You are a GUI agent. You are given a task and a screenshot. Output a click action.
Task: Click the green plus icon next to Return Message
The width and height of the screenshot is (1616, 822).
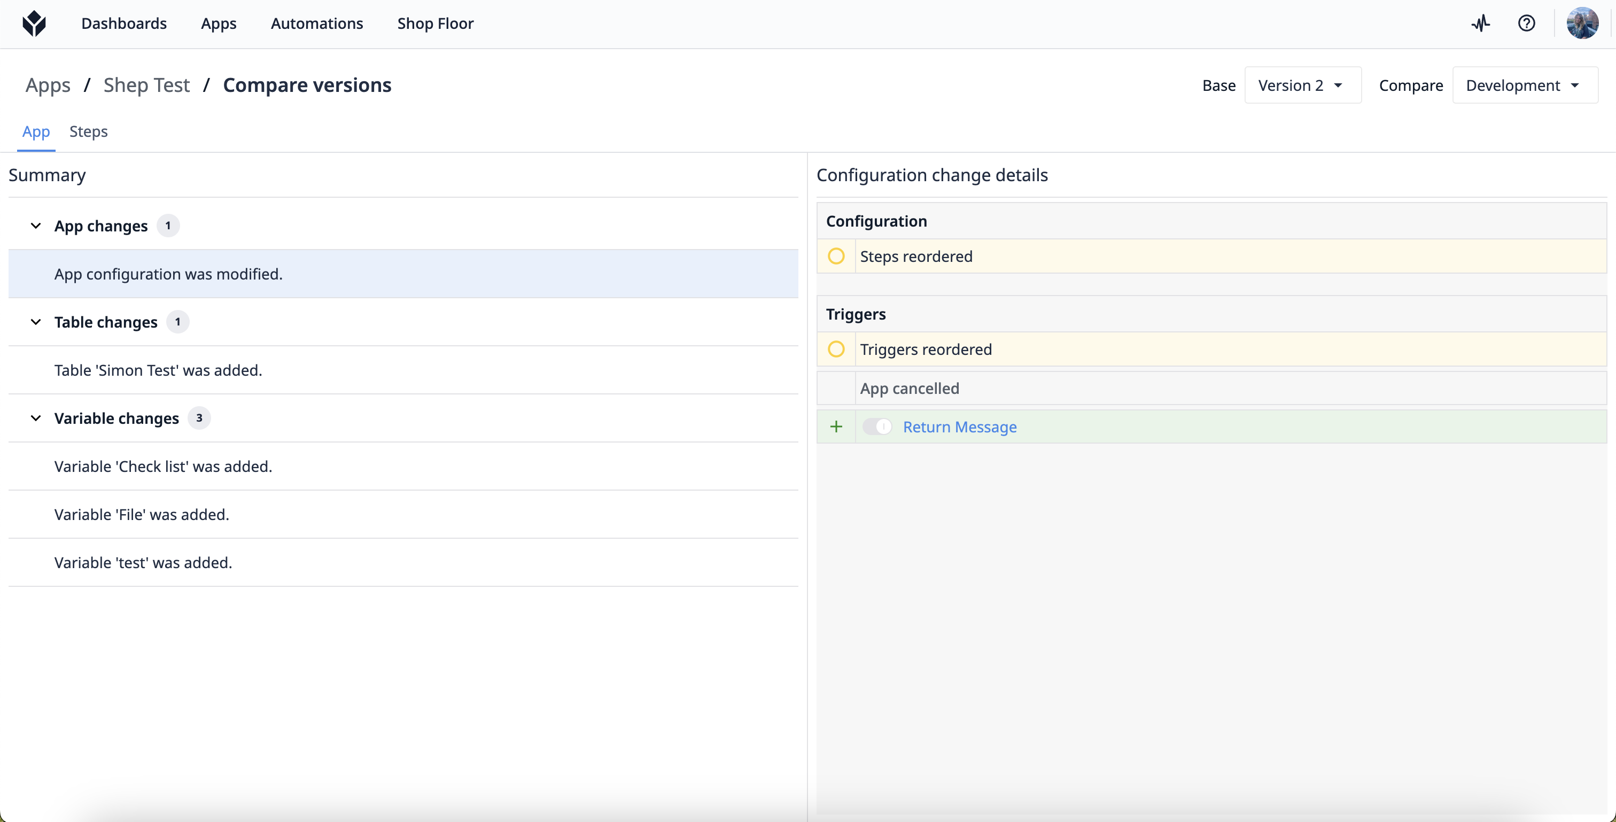click(x=835, y=425)
